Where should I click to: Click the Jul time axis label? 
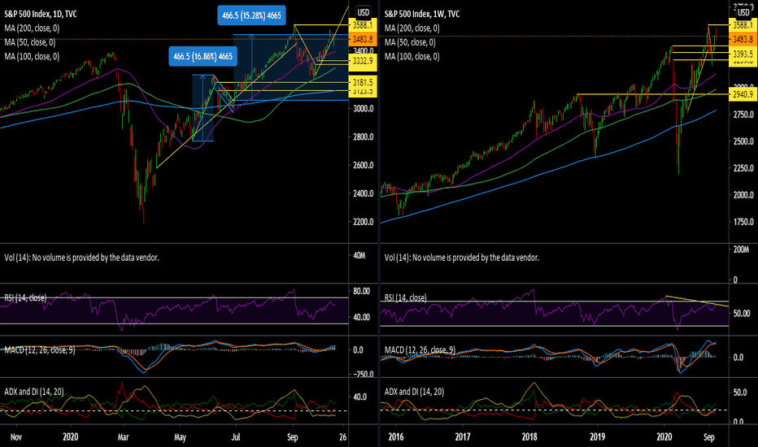coord(235,437)
